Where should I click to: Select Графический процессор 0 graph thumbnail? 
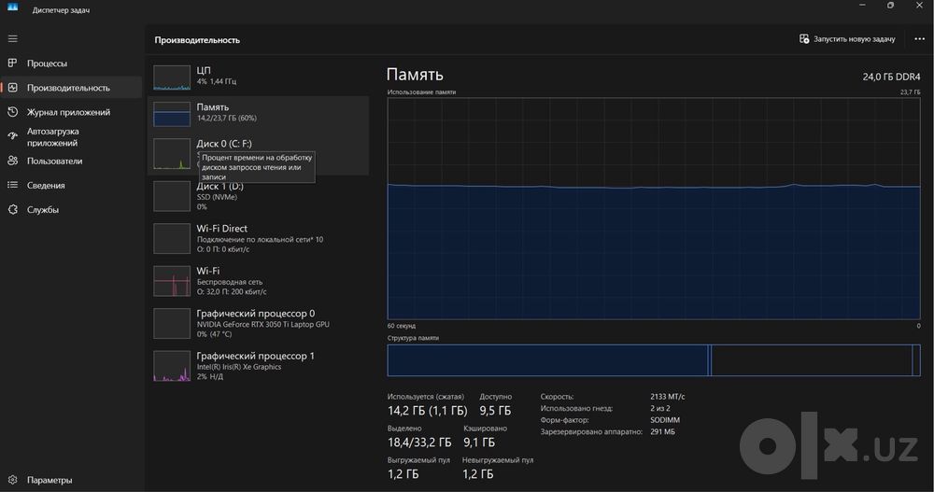(x=172, y=323)
